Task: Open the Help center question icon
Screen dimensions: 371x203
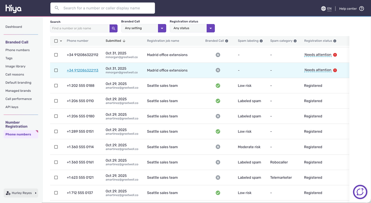Action: click(x=361, y=9)
